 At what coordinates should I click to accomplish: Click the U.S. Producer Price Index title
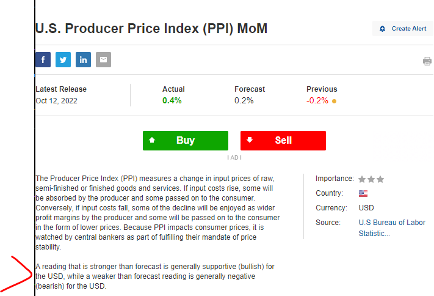(x=151, y=28)
